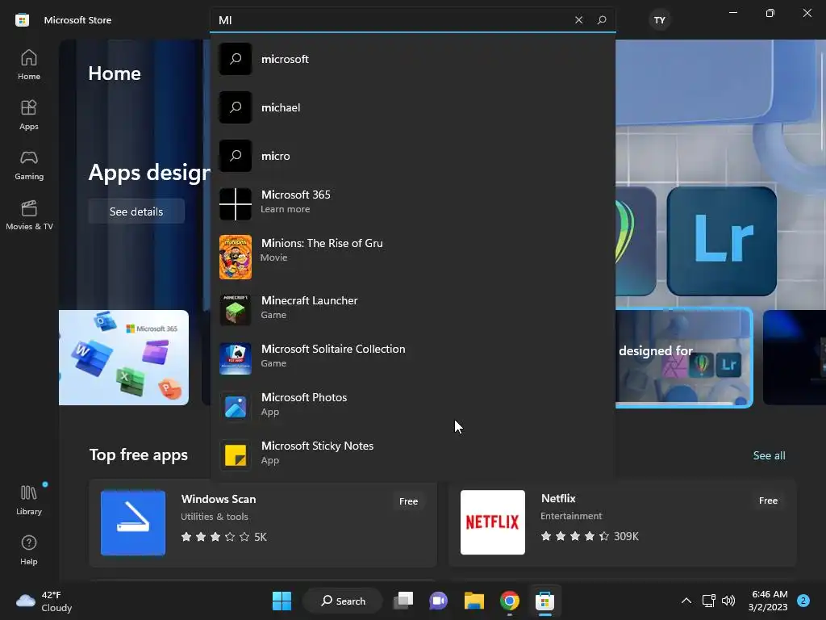Open the Windows Start menu
826x620 pixels.
tap(282, 601)
